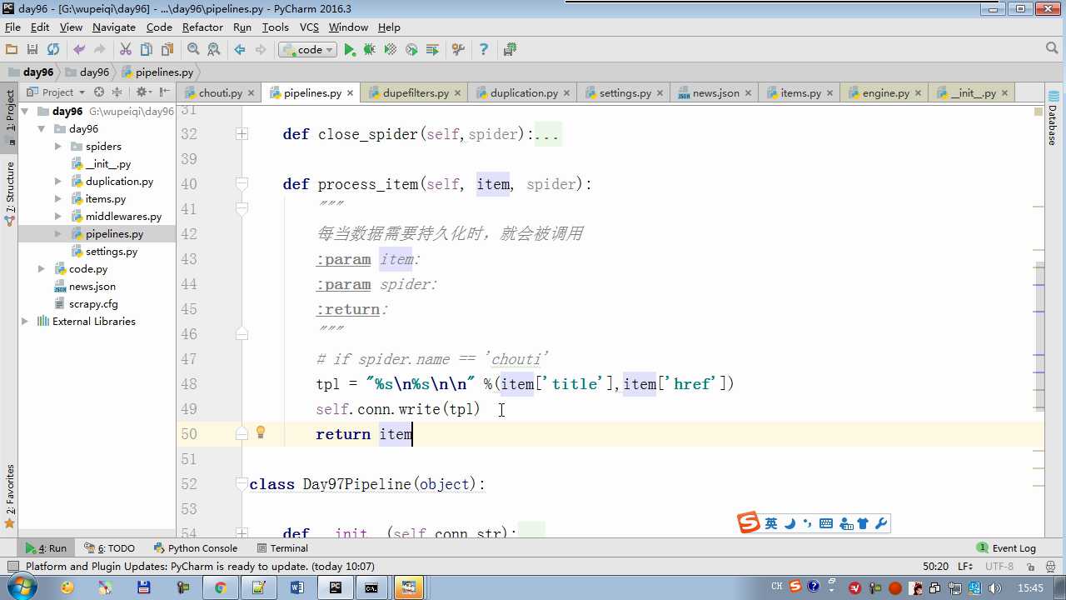Screen dimensions: 1066x600
Task: Click the Back navigation arrow
Action: pyautogui.click(x=240, y=50)
